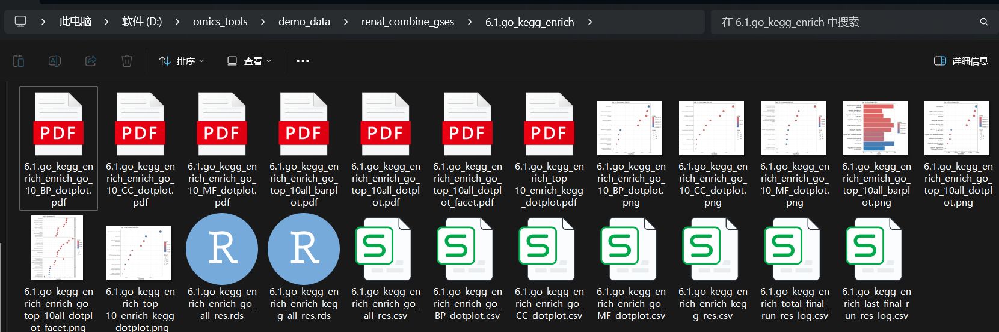Select enrich_go_MF_dotplot.csv spreadsheet icon

tap(629, 249)
